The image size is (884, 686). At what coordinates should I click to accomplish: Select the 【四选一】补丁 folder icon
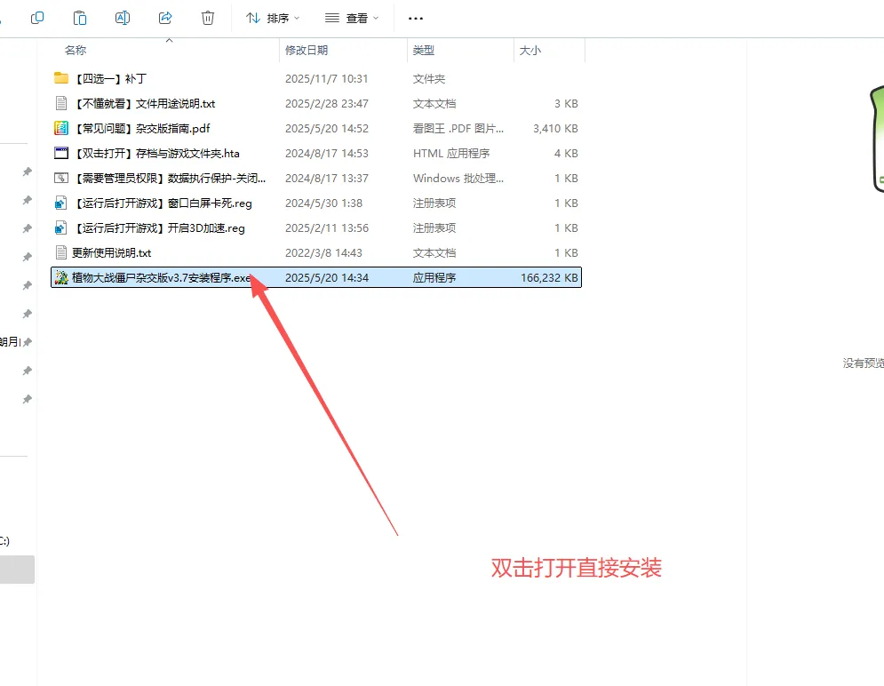point(61,78)
